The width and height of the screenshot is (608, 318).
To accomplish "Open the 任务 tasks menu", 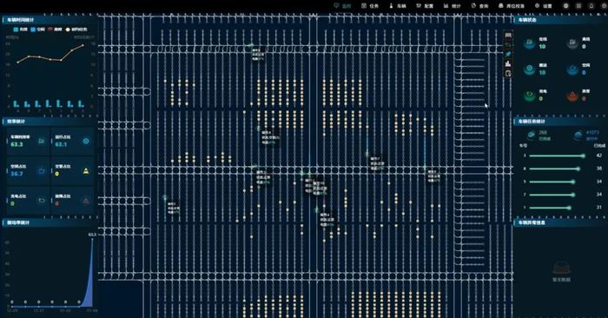I will [369, 6].
